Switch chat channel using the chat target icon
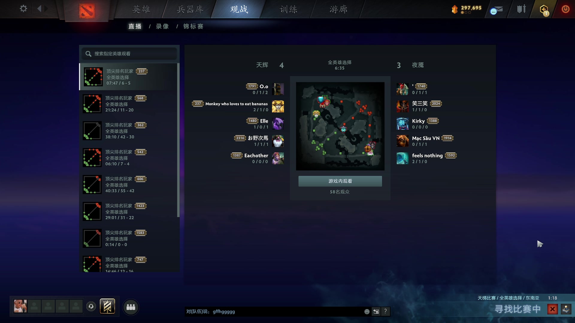This screenshot has height=323, width=575. pos(376,312)
